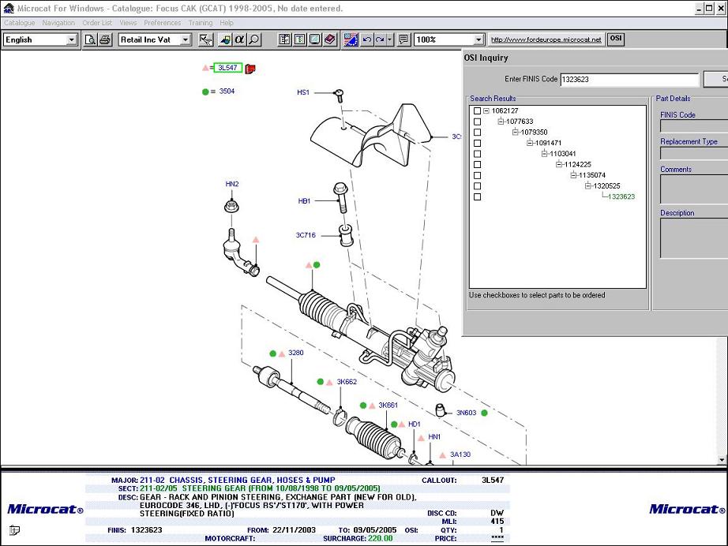Click the purple book icon in toolbar
Screen dimensions: 728x546
[329, 39]
